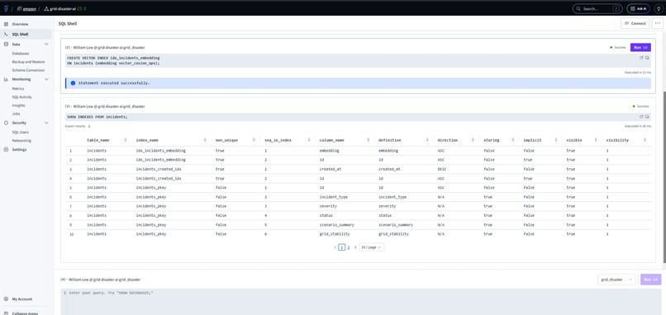Open Insights page
The image size is (666, 315).
(x=18, y=106)
